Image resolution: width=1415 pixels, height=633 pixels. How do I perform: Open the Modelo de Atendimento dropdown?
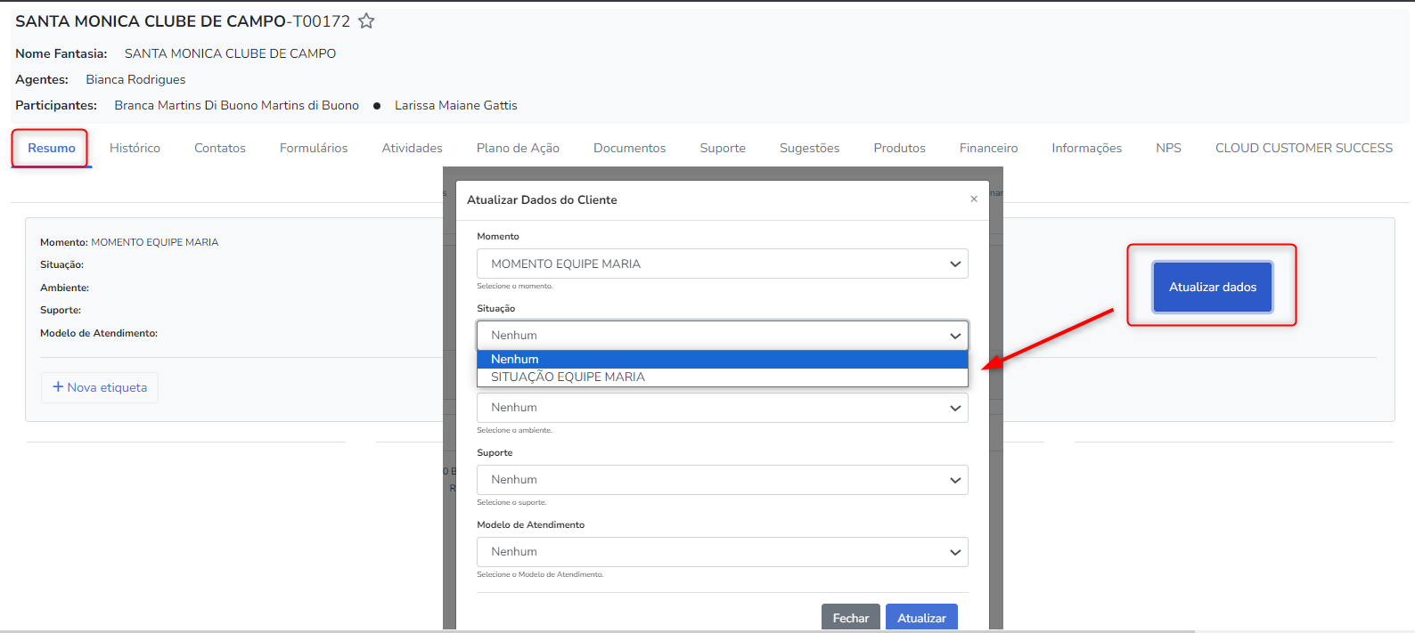[722, 552]
